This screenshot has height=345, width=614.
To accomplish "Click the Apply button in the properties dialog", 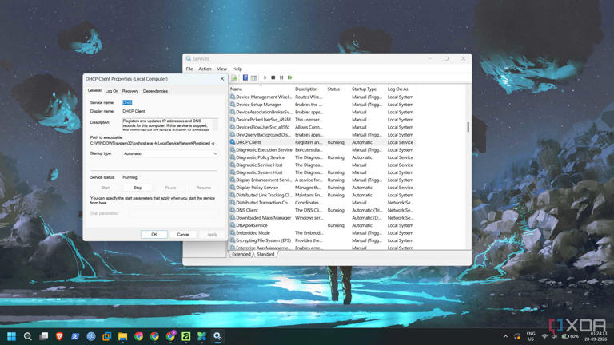I will point(212,234).
